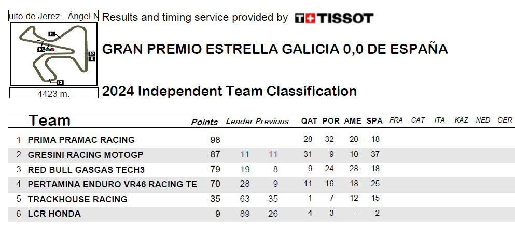Click the Jerez circuit map thumbnail
Screen dimensions: 515x241
tap(54, 54)
